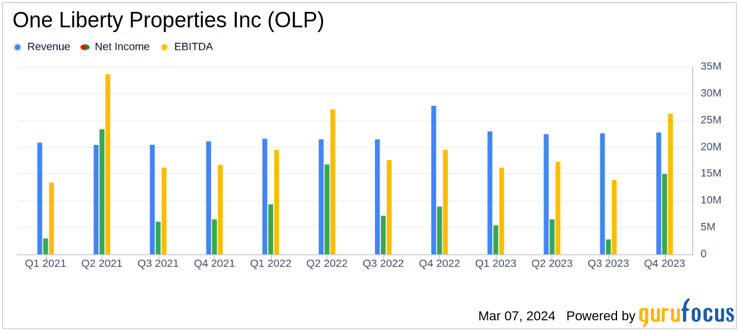Select the Q4 2023 Net Income bar
The image size is (739, 331).
click(665, 214)
